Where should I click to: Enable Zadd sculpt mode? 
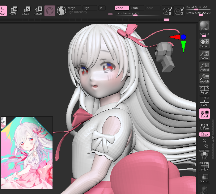click(x=122, y=8)
